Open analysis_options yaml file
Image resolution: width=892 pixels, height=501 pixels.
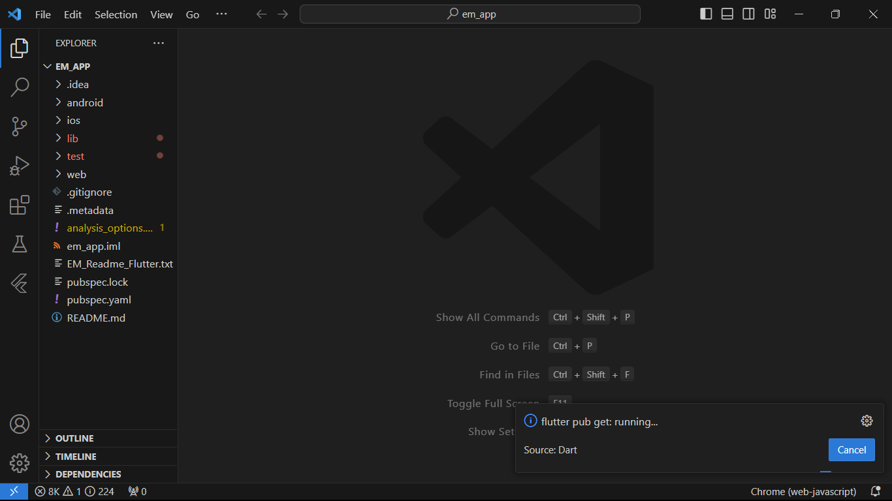coord(108,228)
